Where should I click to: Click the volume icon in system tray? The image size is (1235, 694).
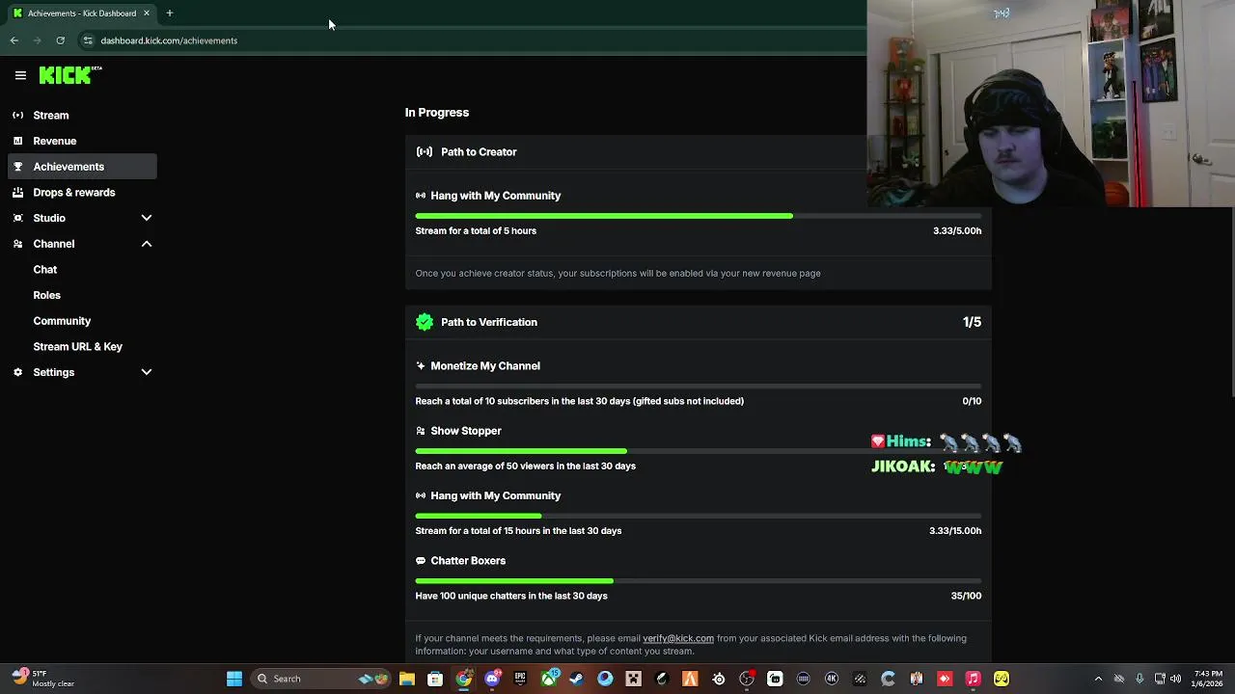(1176, 679)
